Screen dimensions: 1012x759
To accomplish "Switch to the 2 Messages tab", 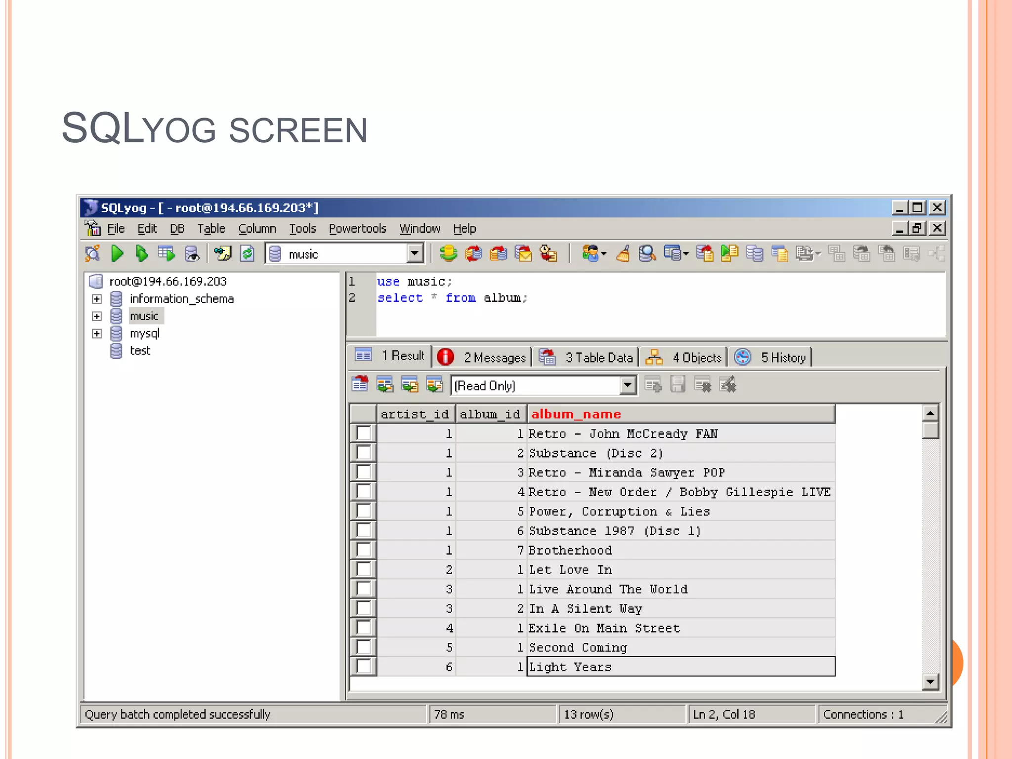I will coord(482,357).
